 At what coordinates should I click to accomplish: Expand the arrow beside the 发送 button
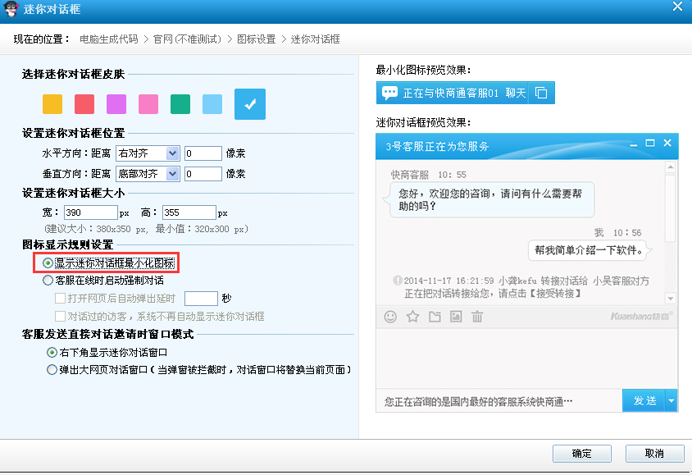(672, 401)
